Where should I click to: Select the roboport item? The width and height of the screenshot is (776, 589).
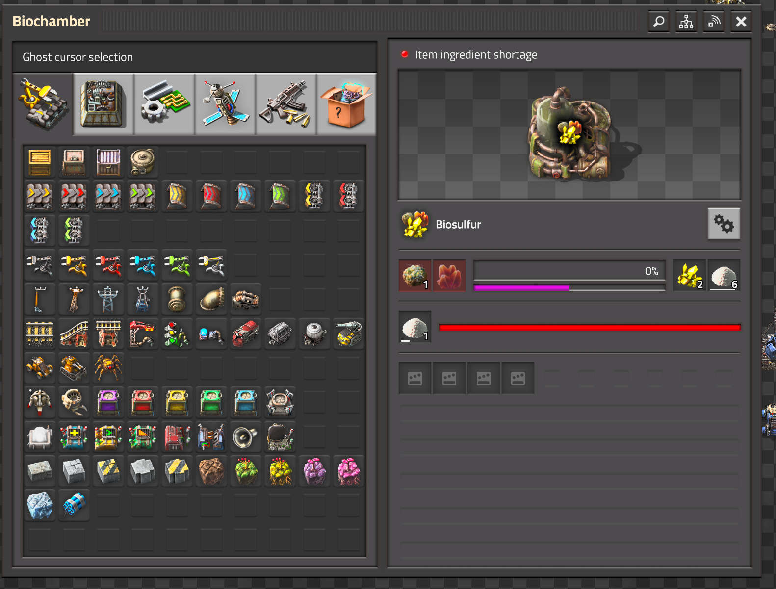pyautogui.click(x=280, y=403)
